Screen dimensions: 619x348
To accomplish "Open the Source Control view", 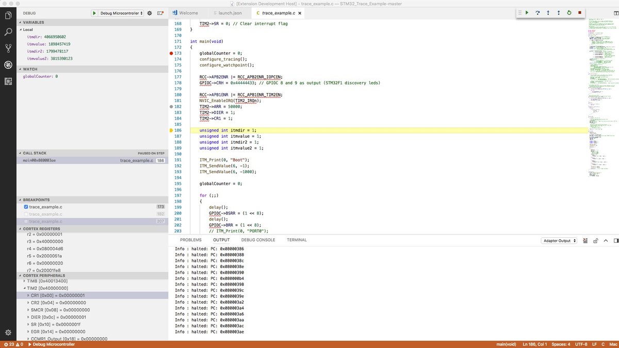I will coord(8,48).
